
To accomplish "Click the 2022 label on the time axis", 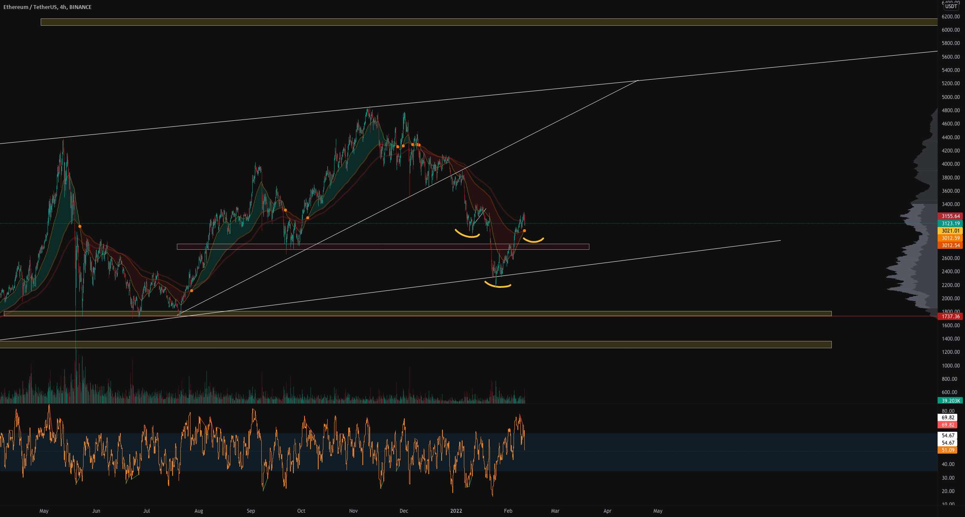I will pyautogui.click(x=456, y=511).
